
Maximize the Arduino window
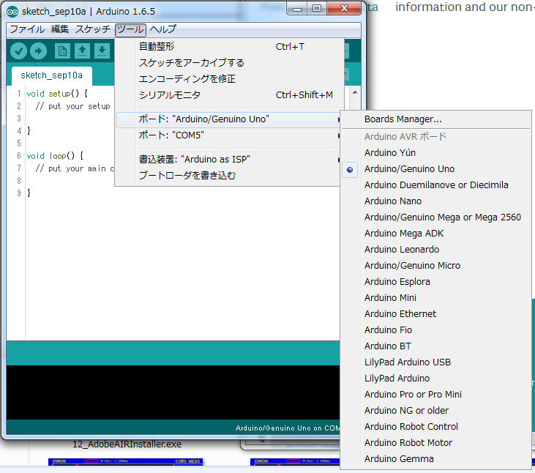[317, 9]
